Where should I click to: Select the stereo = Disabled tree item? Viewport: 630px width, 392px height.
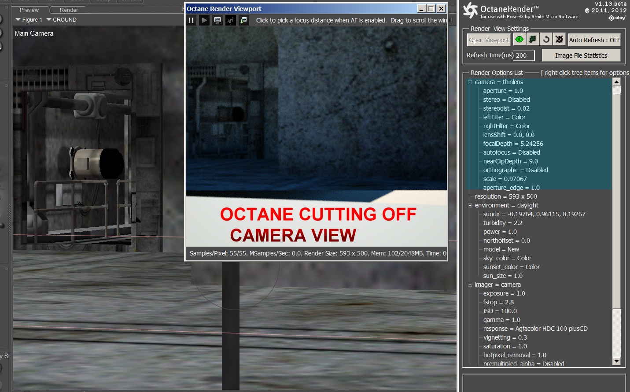[x=507, y=100]
